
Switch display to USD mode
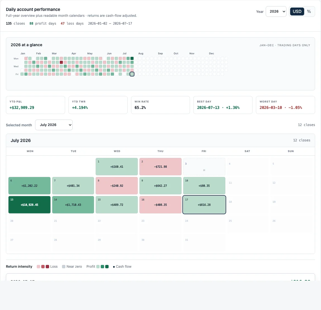click(297, 11)
